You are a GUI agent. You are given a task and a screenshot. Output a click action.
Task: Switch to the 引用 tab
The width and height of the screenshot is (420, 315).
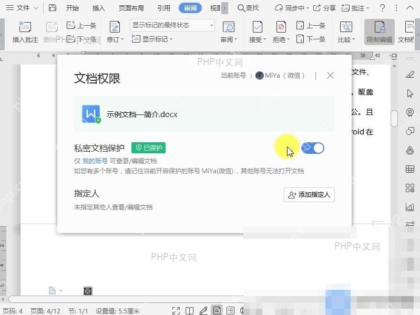(x=164, y=8)
